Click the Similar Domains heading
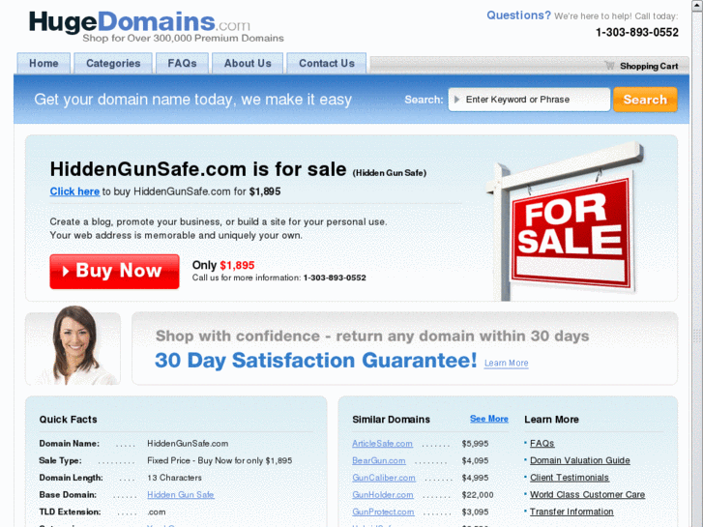This screenshot has height=527, width=703. pos(391,420)
